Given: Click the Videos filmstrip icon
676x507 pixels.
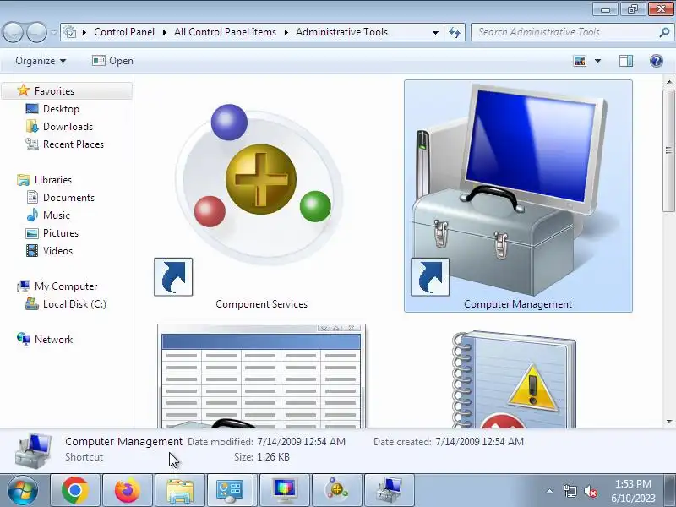Looking at the screenshot, I should [x=32, y=250].
